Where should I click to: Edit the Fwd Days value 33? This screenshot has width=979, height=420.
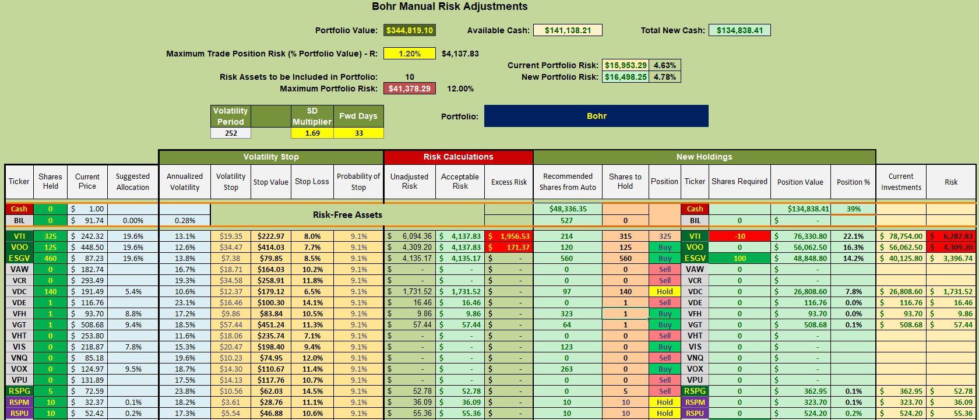pyautogui.click(x=358, y=133)
